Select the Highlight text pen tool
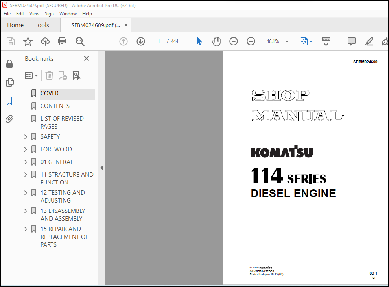 [369, 41]
